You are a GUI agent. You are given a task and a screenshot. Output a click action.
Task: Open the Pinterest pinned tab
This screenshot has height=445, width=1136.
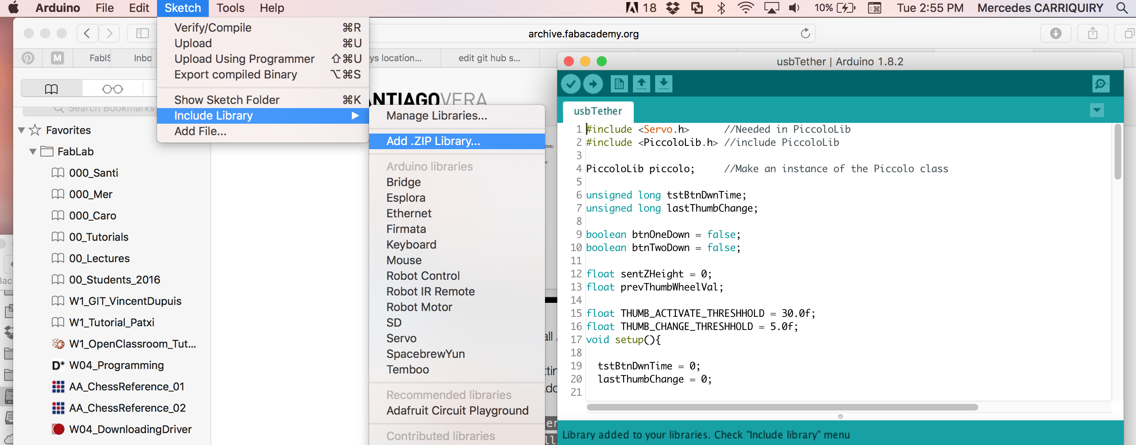point(28,58)
